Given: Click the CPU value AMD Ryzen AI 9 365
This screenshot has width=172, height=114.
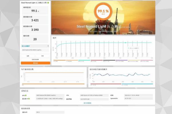Looking at the screenshot, I should (94, 95).
